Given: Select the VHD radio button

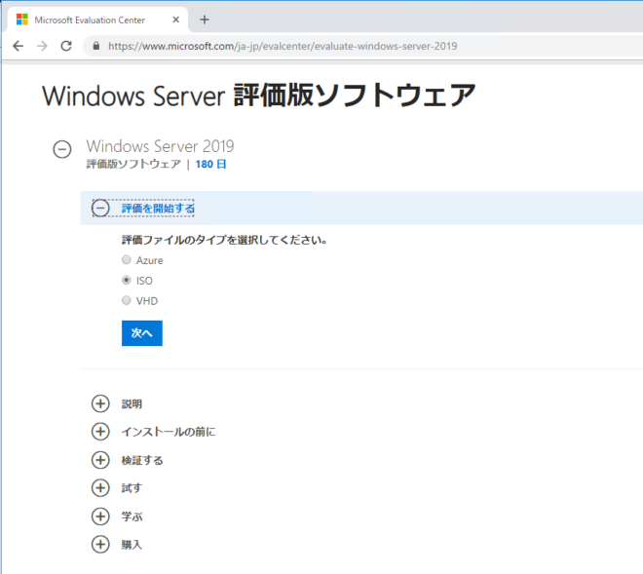Looking at the screenshot, I should point(127,300).
